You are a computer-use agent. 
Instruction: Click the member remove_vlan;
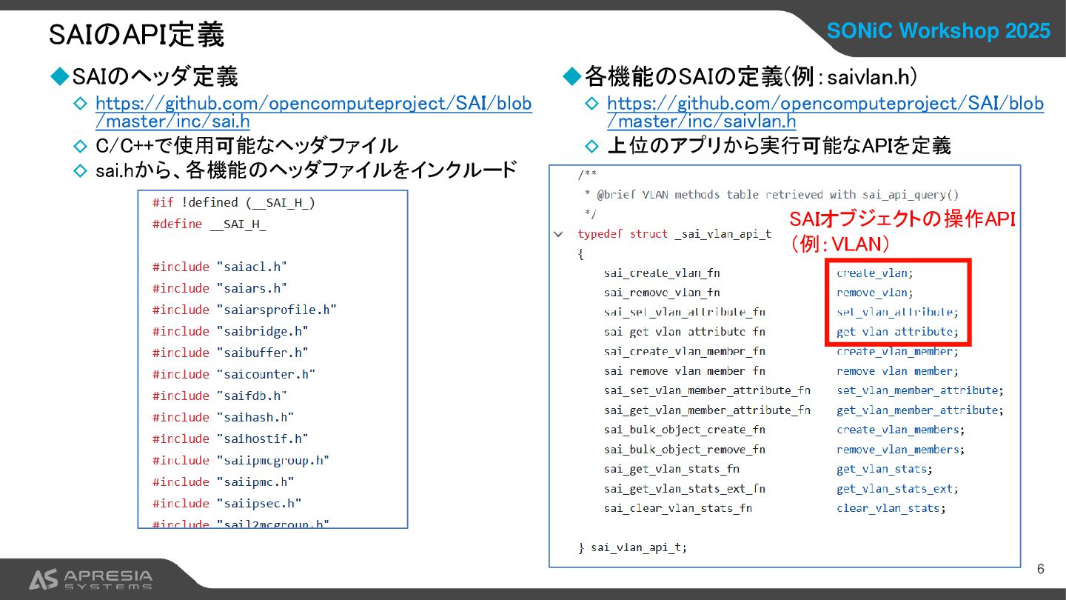[x=875, y=293]
